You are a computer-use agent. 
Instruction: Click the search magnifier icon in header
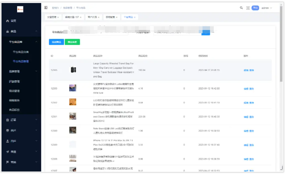[x=241, y=8]
